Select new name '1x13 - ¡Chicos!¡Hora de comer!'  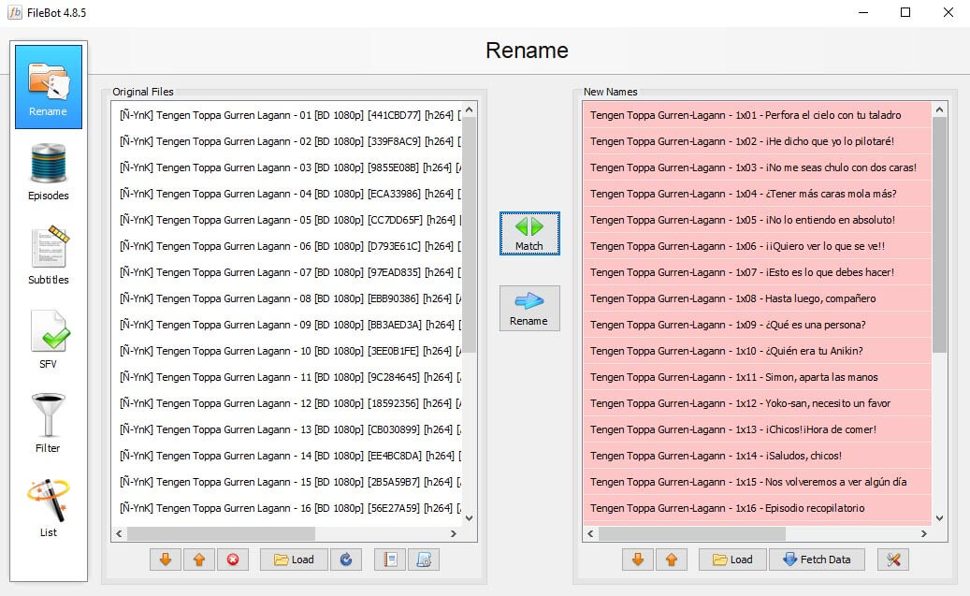(757, 429)
